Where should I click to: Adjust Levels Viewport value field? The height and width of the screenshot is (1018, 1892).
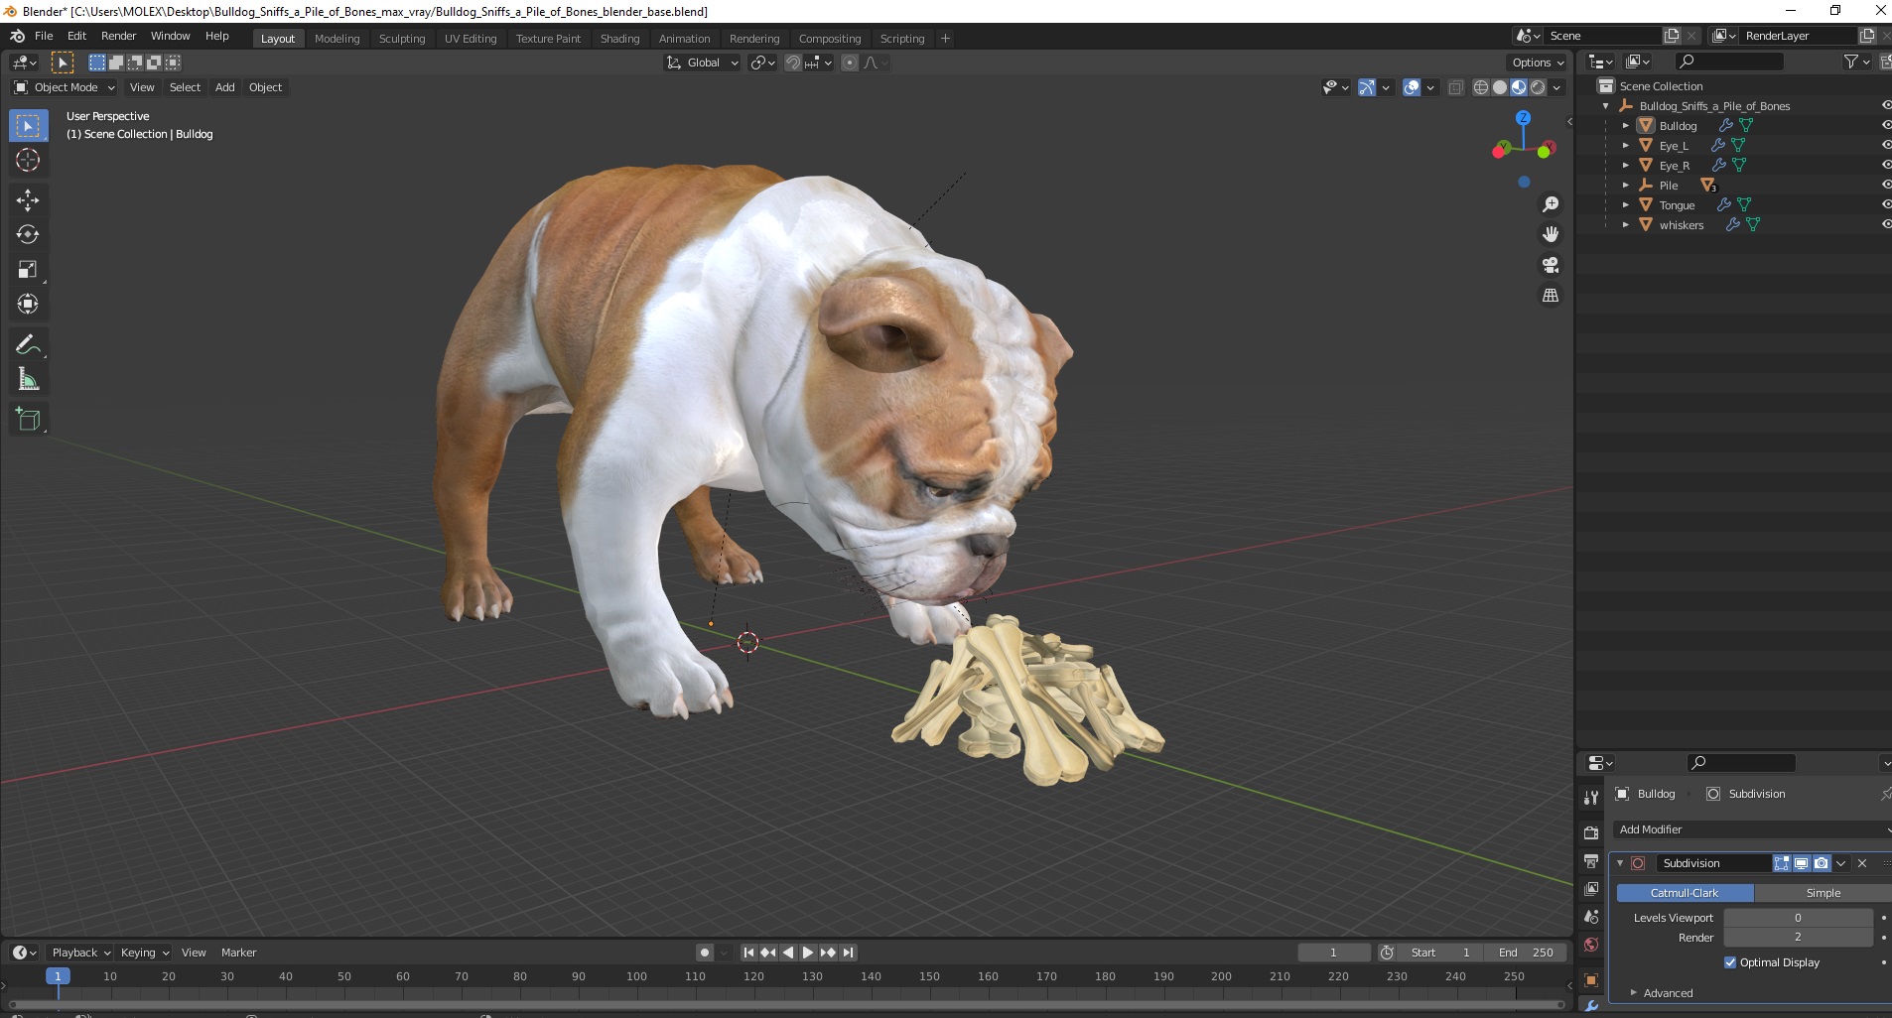pyautogui.click(x=1798, y=918)
